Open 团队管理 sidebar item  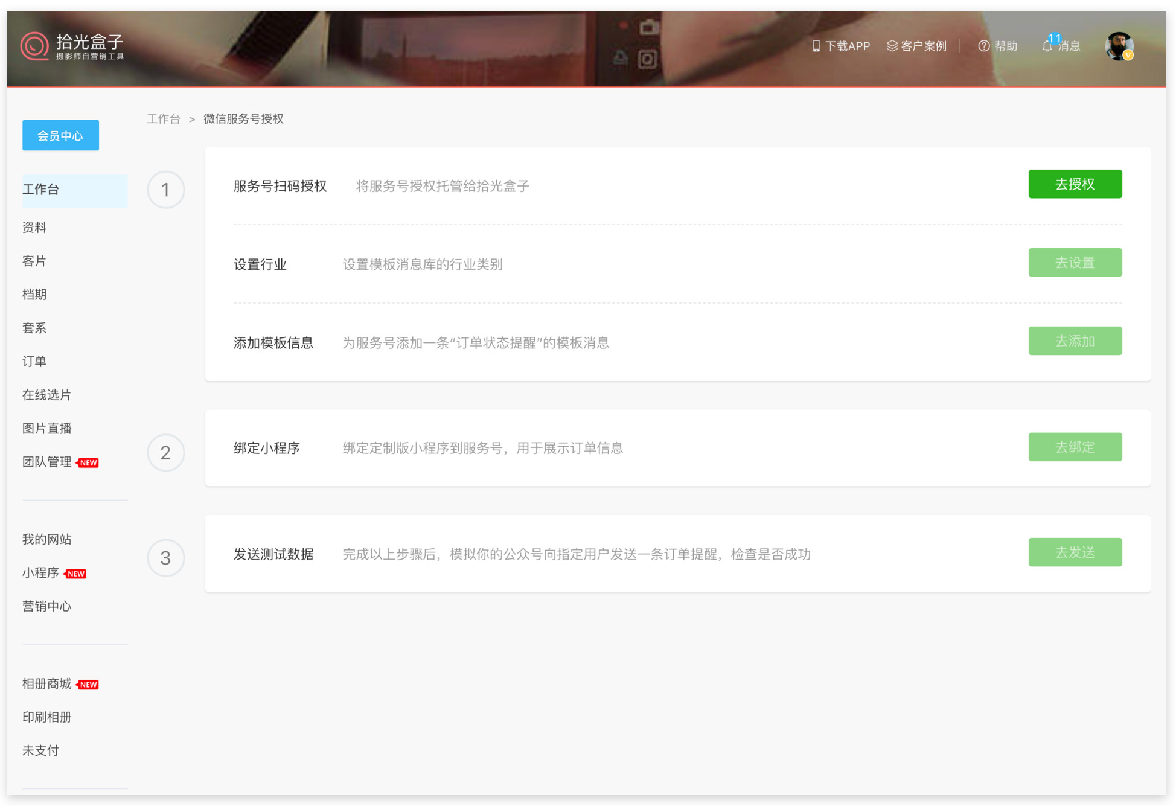click(x=47, y=462)
